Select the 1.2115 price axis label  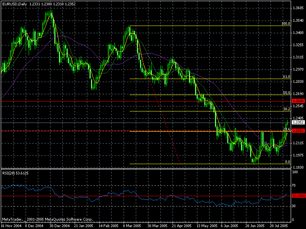point(298,143)
